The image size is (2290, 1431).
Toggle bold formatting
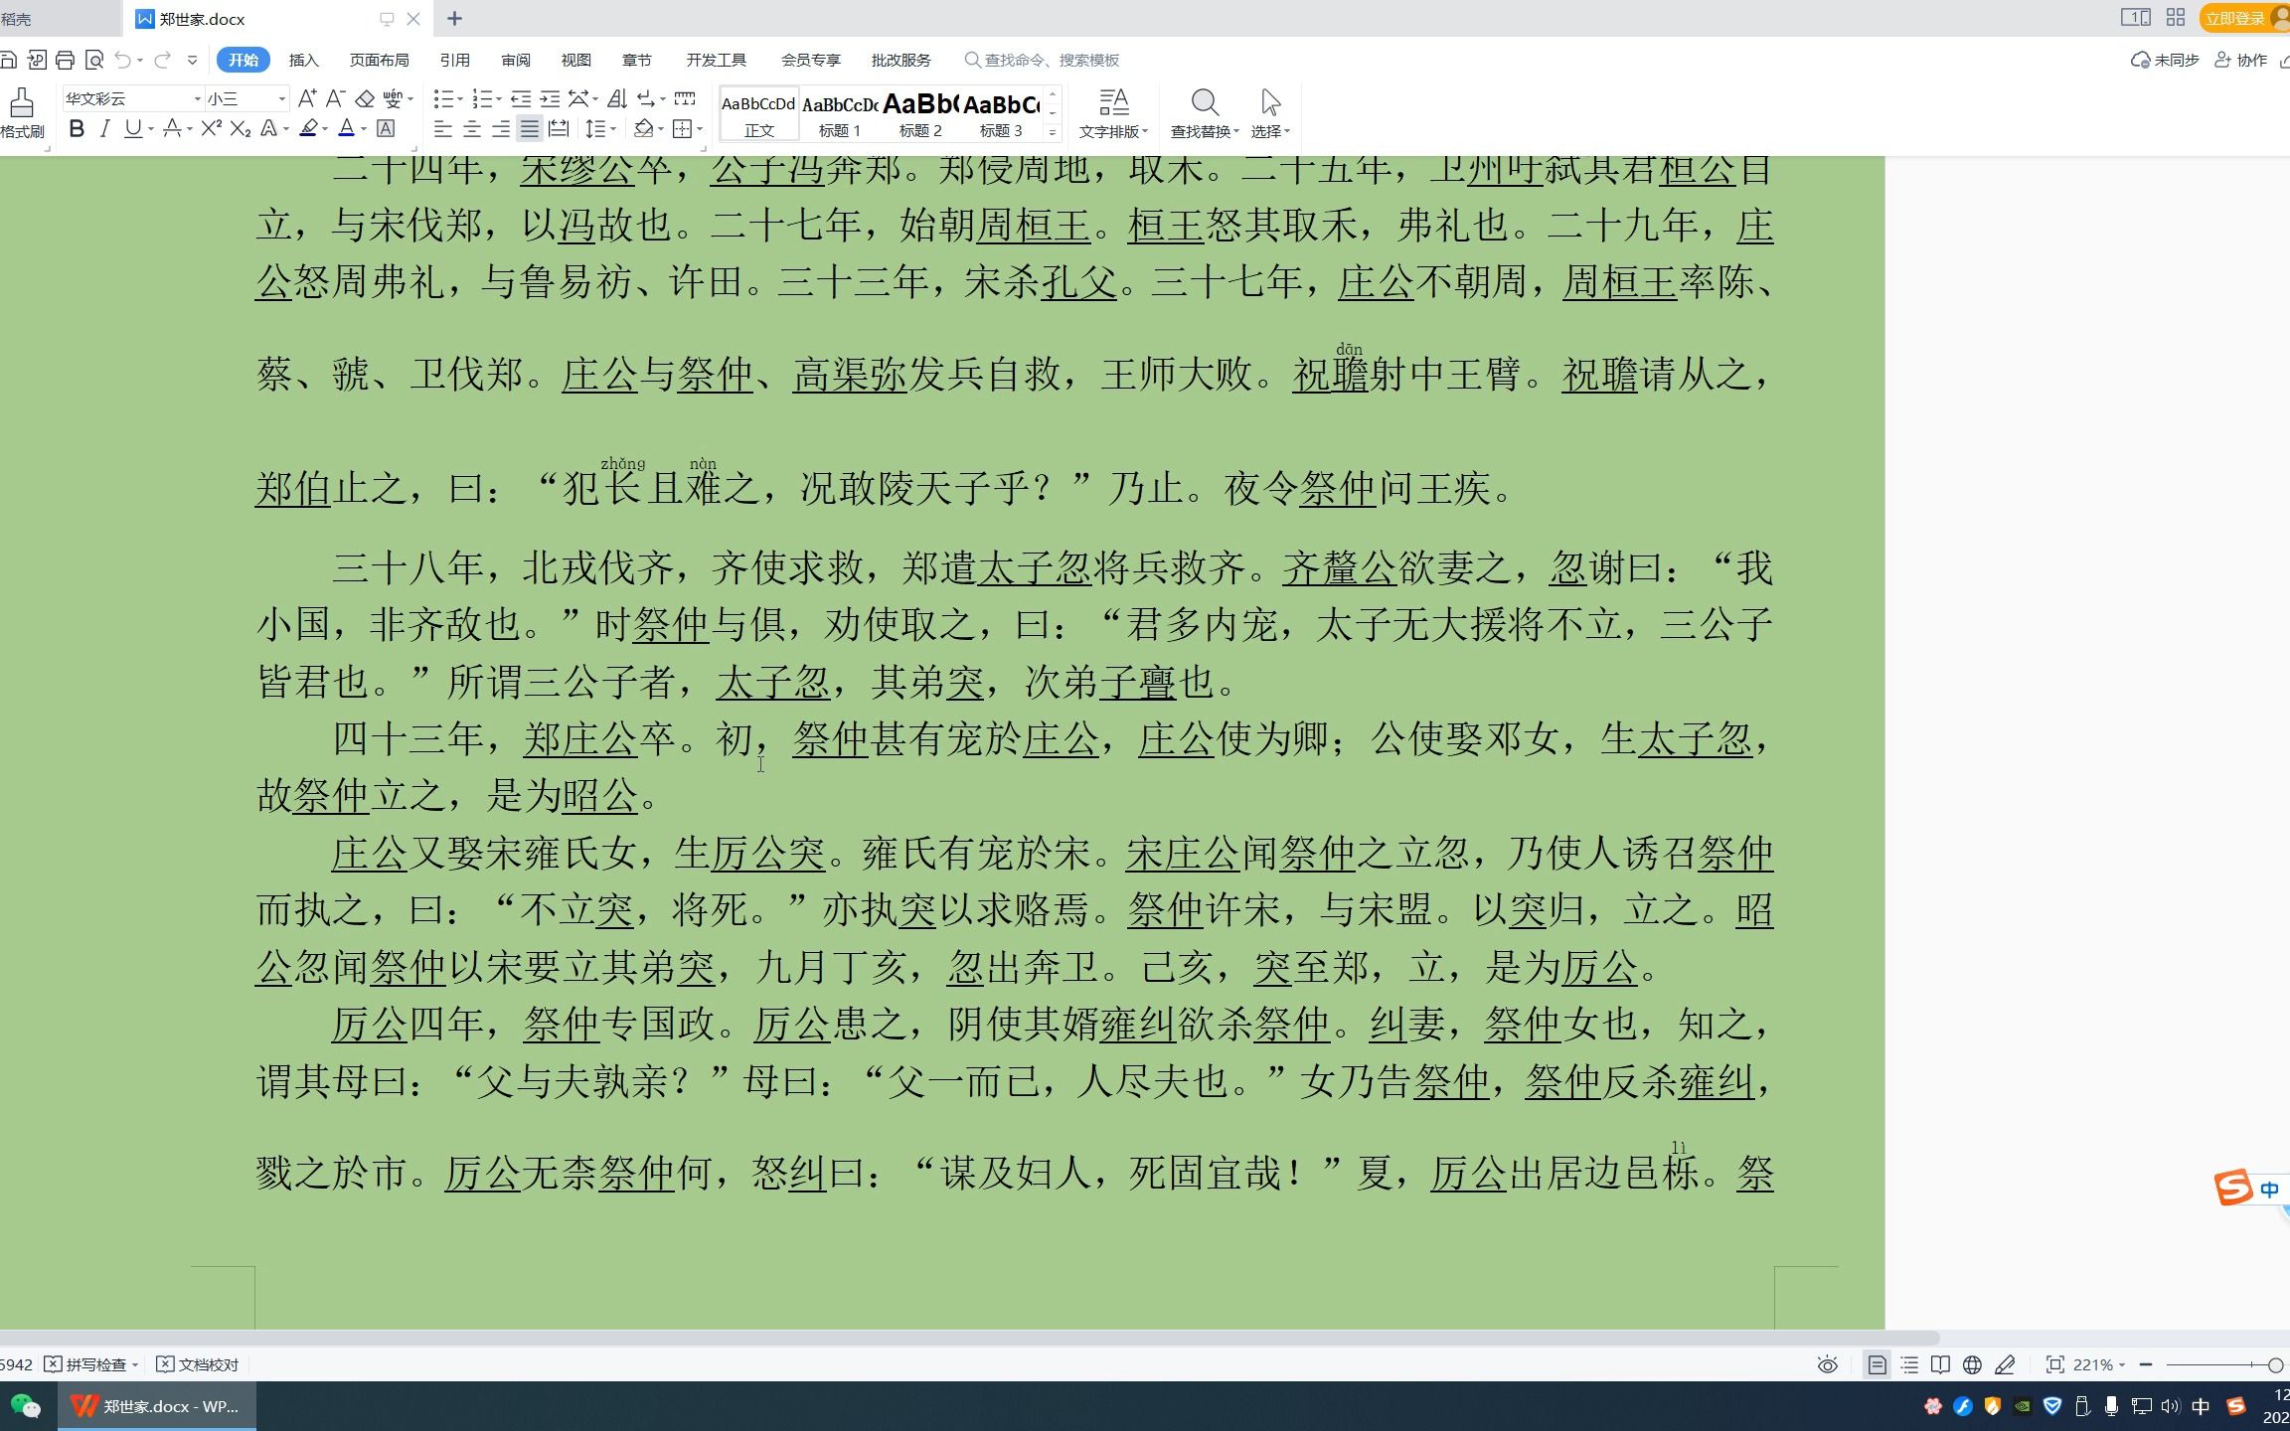pyautogui.click(x=76, y=129)
